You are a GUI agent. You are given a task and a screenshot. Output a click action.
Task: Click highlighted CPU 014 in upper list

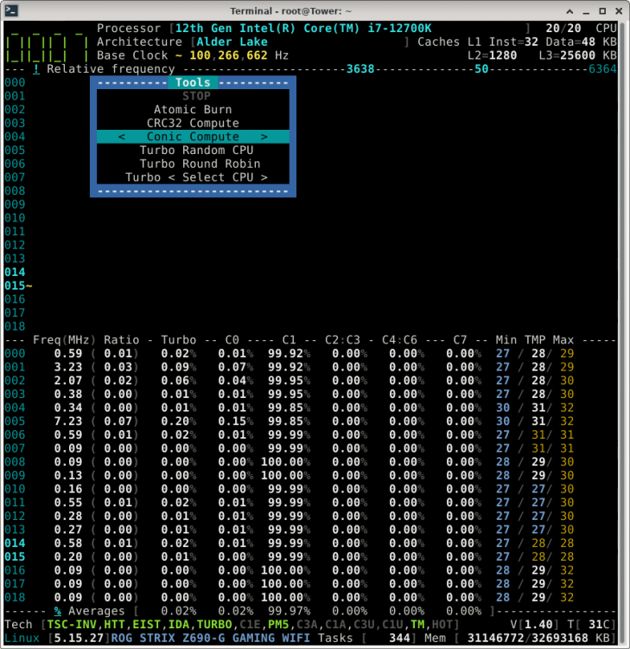15,273
